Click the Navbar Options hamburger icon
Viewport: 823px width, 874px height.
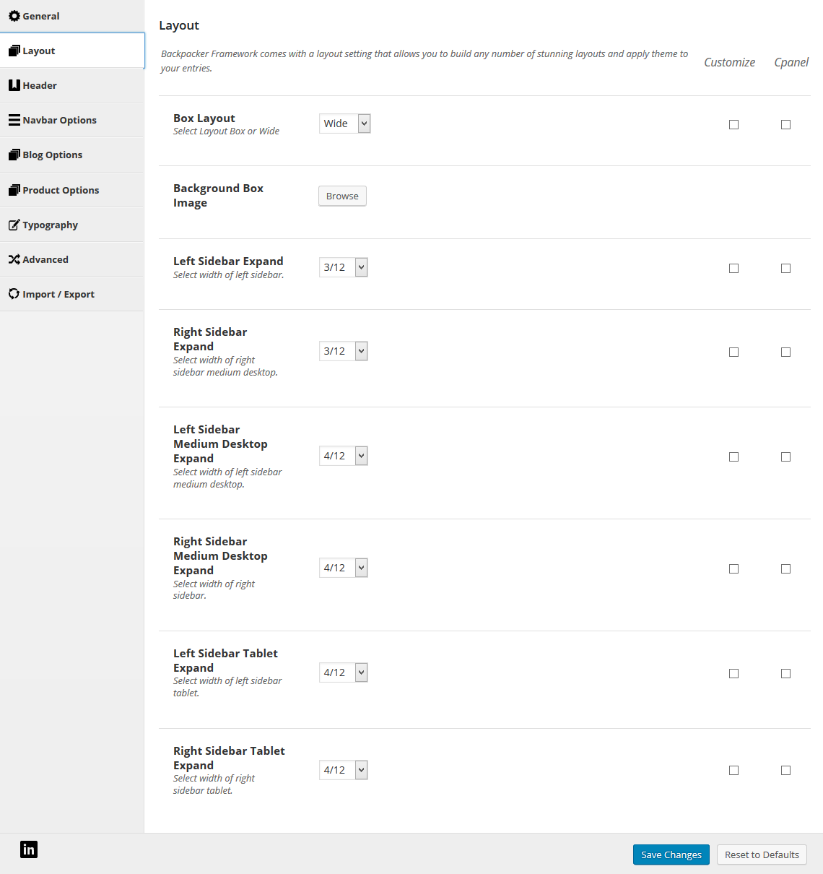coord(14,120)
